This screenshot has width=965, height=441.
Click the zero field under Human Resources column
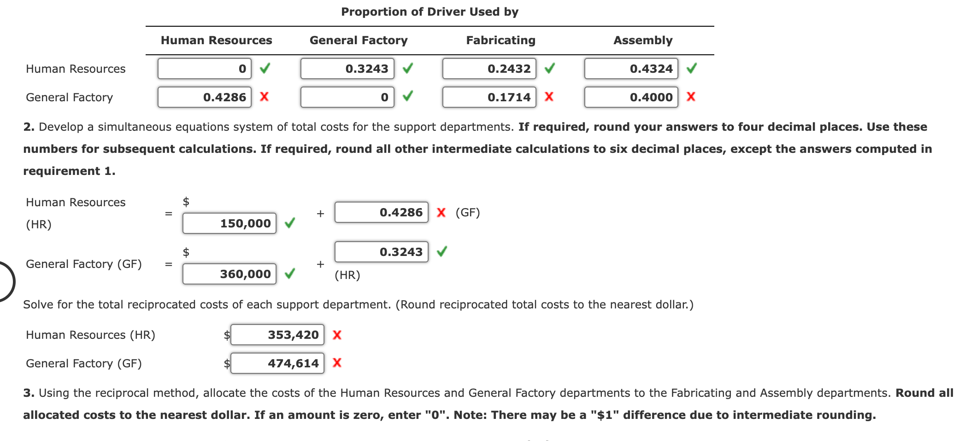coord(205,69)
